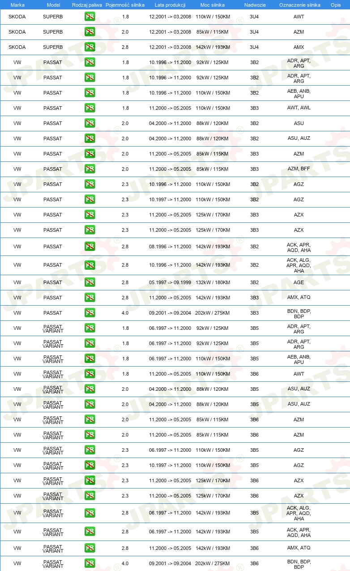This screenshot has height=571, width=350.
Task: Select PASSAT VARIANT model cell in 4.0 row
Action: click(53, 564)
